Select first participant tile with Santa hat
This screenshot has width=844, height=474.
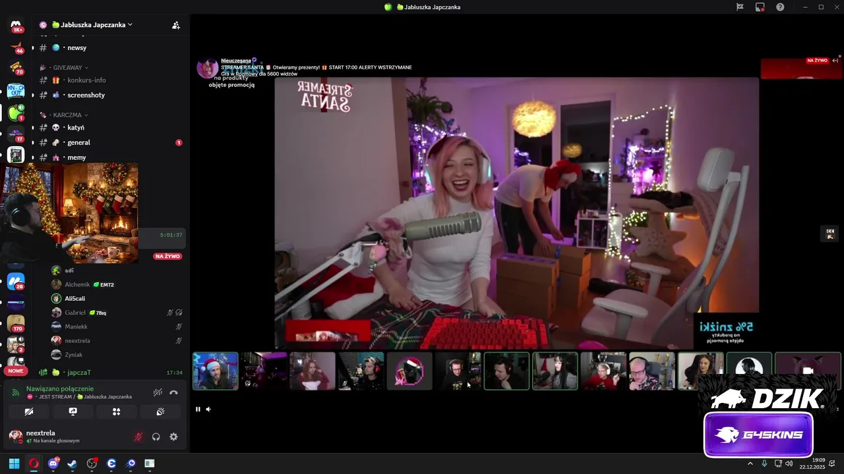pyautogui.click(x=216, y=371)
